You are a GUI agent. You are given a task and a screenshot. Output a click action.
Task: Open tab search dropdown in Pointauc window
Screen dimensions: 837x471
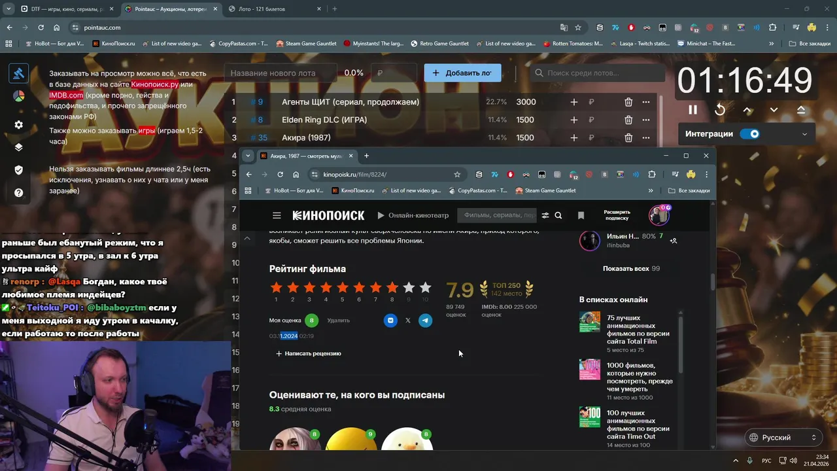pyautogui.click(x=8, y=9)
